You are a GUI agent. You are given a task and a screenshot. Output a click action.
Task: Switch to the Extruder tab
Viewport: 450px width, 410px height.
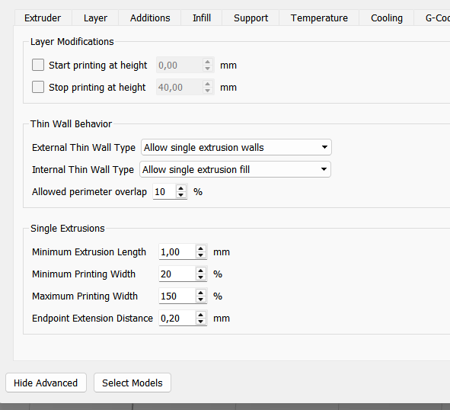click(43, 18)
